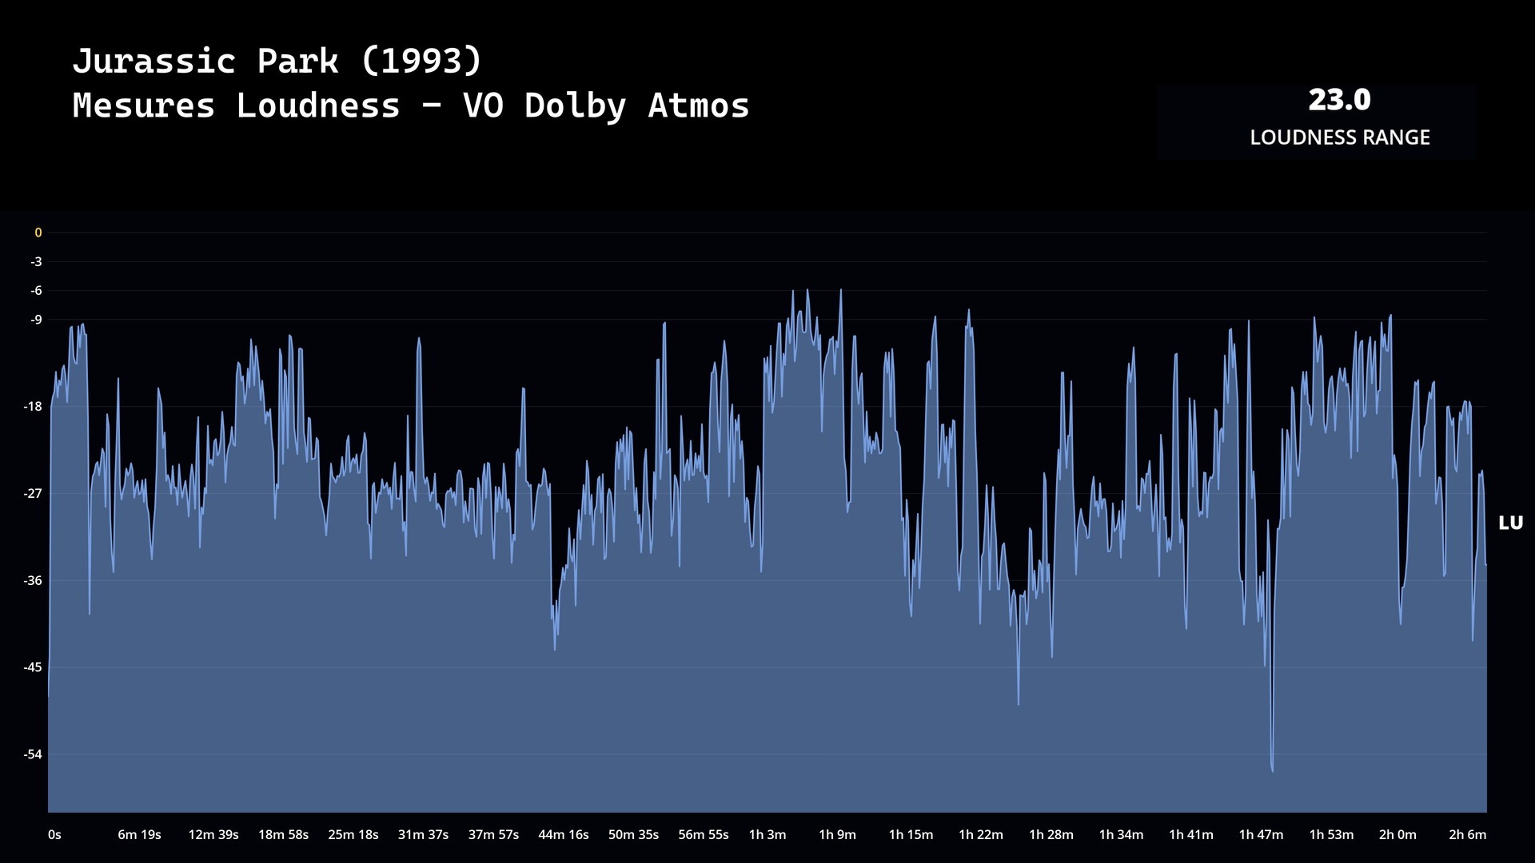Click the 37m 57s time label

coord(493,835)
